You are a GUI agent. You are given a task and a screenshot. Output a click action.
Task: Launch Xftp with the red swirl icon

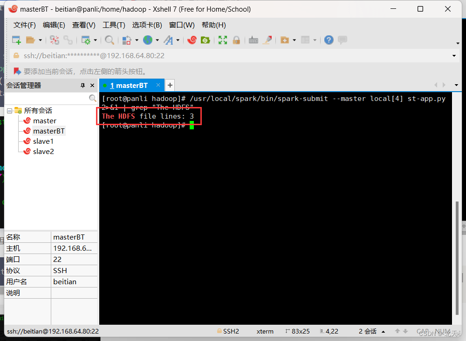pos(192,40)
